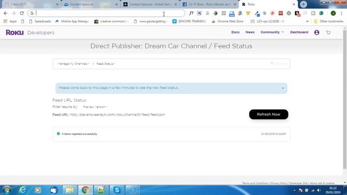Open the Terms and Conditions link
The width and height of the screenshot is (347, 195).
click(x=255, y=183)
